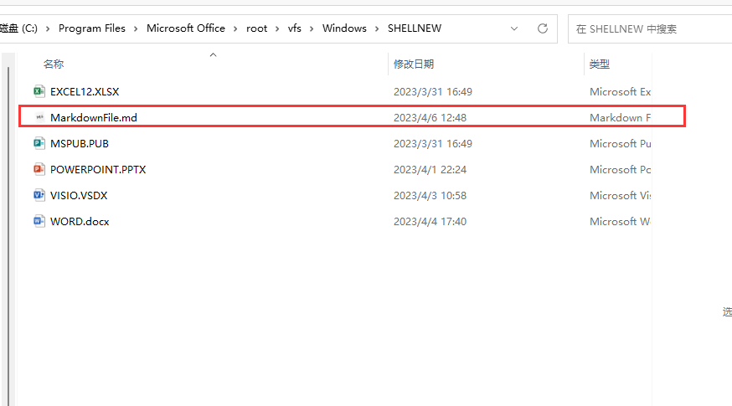Refresh the SHELLNEW folder view

tap(543, 28)
